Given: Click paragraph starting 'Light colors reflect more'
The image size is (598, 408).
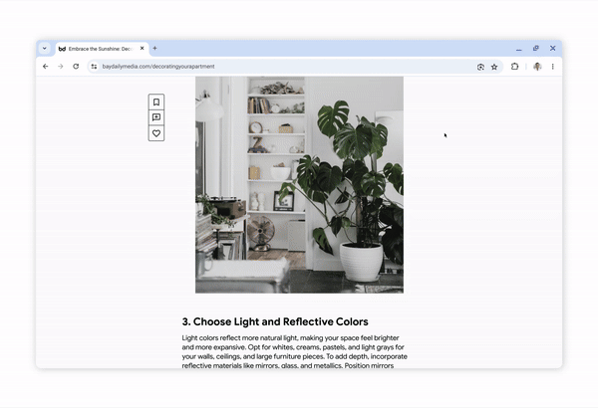Looking at the screenshot, I should 294,351.
